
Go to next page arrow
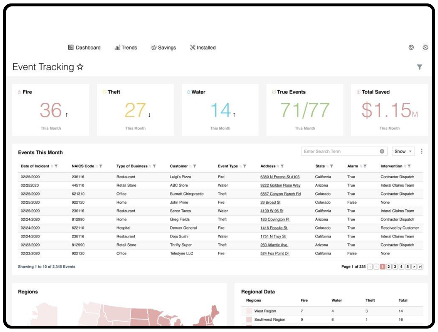coord(414,267)
